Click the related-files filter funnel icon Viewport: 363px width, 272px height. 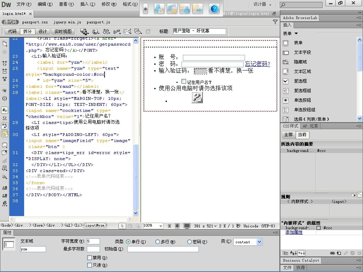pyautogui.click(x=275, y=22)
